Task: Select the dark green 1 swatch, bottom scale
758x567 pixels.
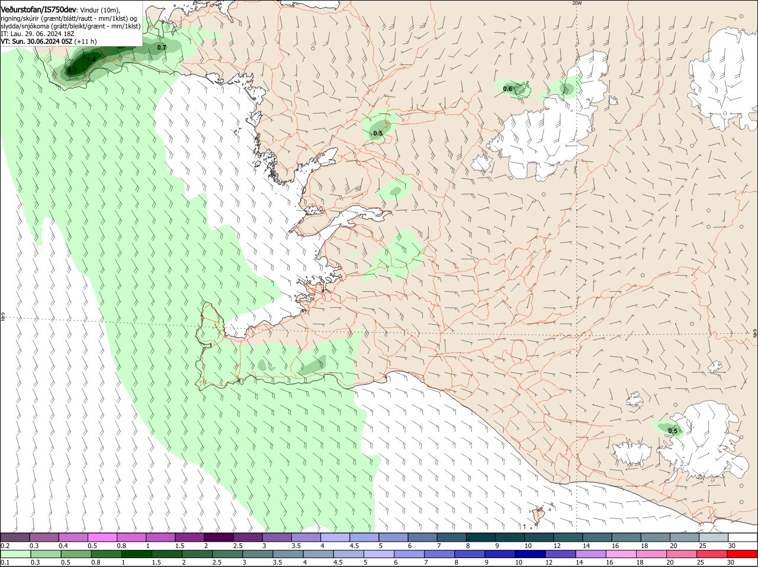Action: (x=136, y=555)
